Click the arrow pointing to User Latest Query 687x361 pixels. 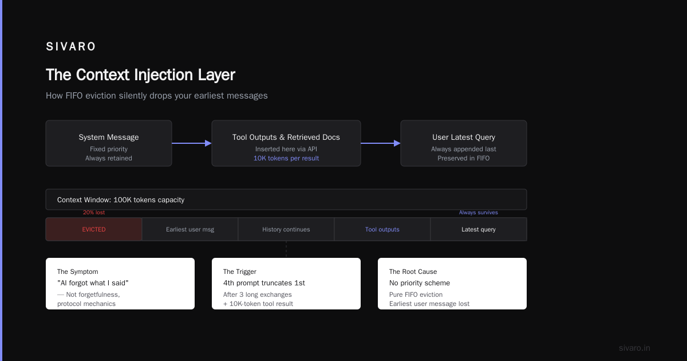coord(381,143)
